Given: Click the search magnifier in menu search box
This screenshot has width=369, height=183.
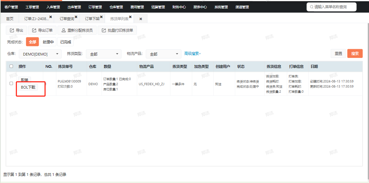Looking at the screenshot, I should 312,7.
